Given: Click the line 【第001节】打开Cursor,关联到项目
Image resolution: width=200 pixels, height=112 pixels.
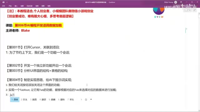Looking at the screenshot, I should [x=33, y=47].
